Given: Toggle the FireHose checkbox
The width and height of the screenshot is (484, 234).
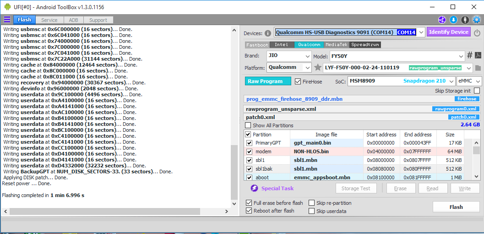Looking at the screenshot, I should point(298,82).
